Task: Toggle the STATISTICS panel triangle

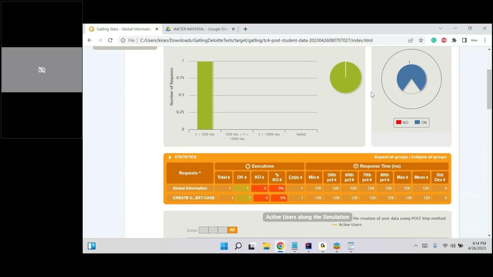Action: click(x=170, y=157)
